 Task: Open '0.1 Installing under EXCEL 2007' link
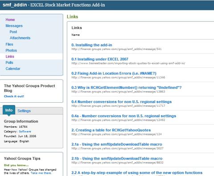100,59
